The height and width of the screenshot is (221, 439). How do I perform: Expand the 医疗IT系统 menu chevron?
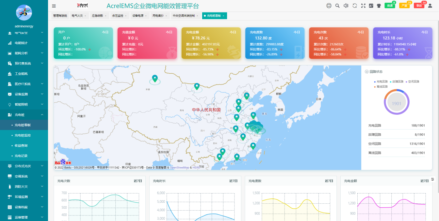point(42,84)
